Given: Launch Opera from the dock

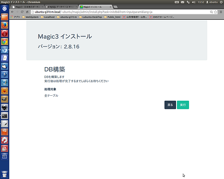Looking at the screenshot, I should pos(4,34).
